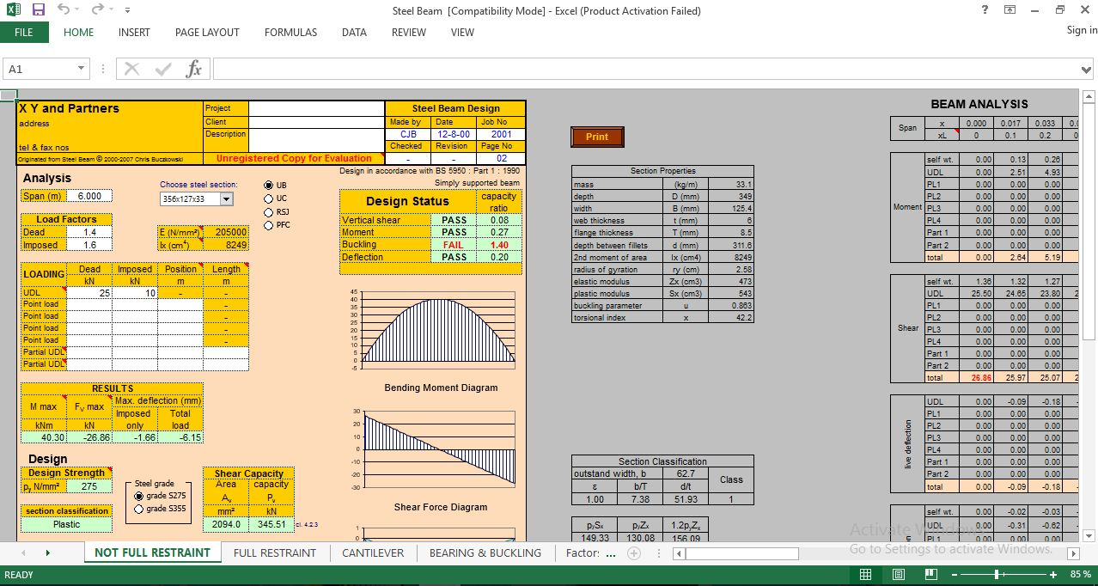Click the zoom in plus icon
This screenshot has height=586, width=1098.
pyautogui.click(x=1053, y=574)
